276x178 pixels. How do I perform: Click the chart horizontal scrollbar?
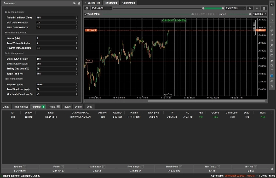click(207, 101)
